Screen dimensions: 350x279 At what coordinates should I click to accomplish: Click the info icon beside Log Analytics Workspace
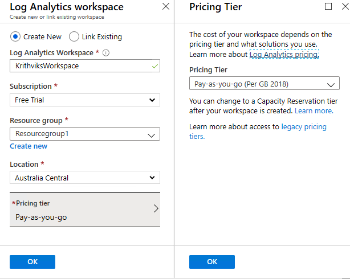click(106, 53)
